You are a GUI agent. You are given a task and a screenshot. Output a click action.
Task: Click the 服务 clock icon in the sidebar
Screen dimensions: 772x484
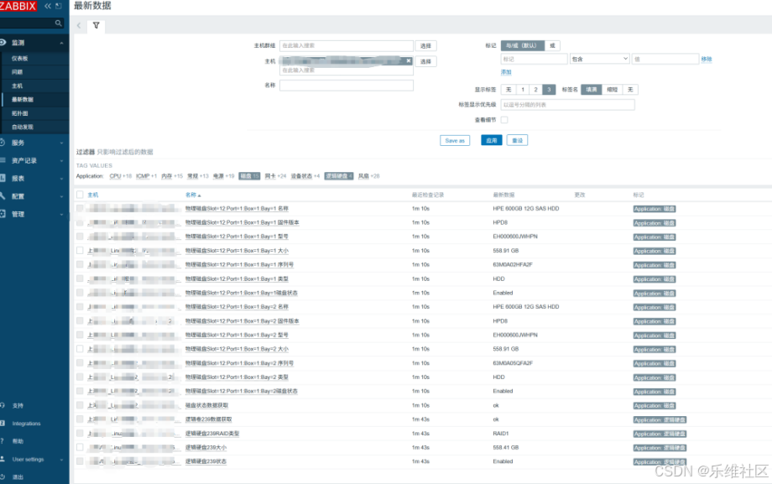point(3,143)
